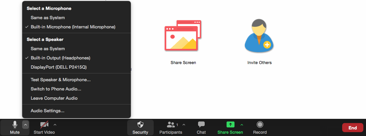Expand the arrow next to Participants
The image size is (366, 136).
tap(184, 125)
